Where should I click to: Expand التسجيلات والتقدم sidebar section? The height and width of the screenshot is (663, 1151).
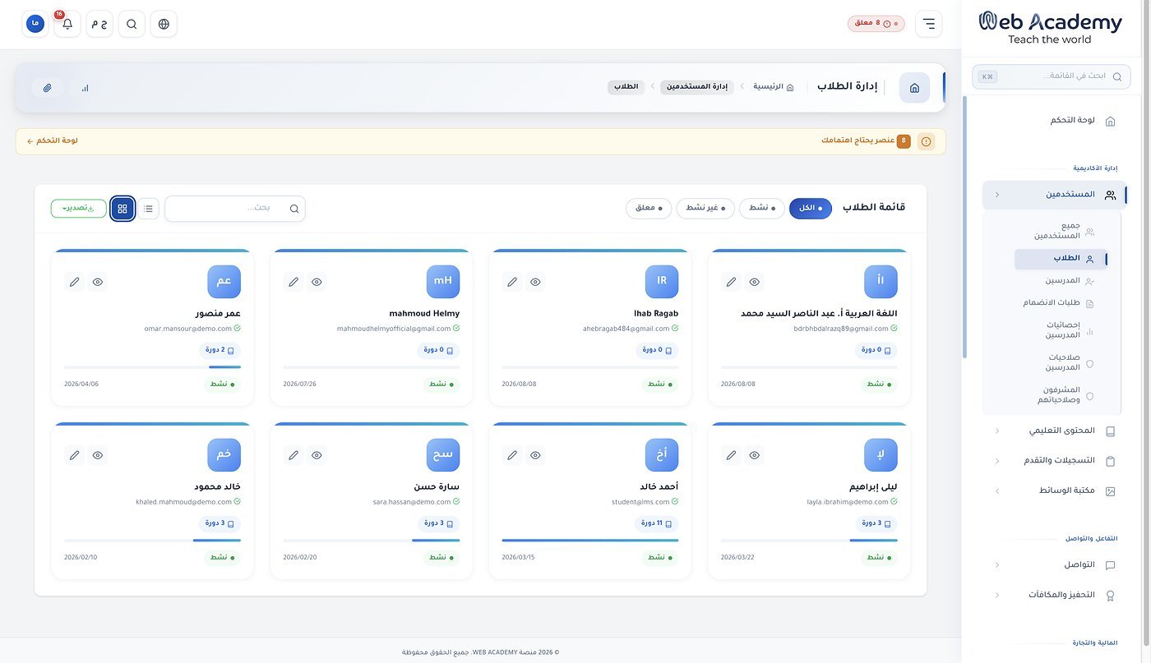coord(1055,460)
